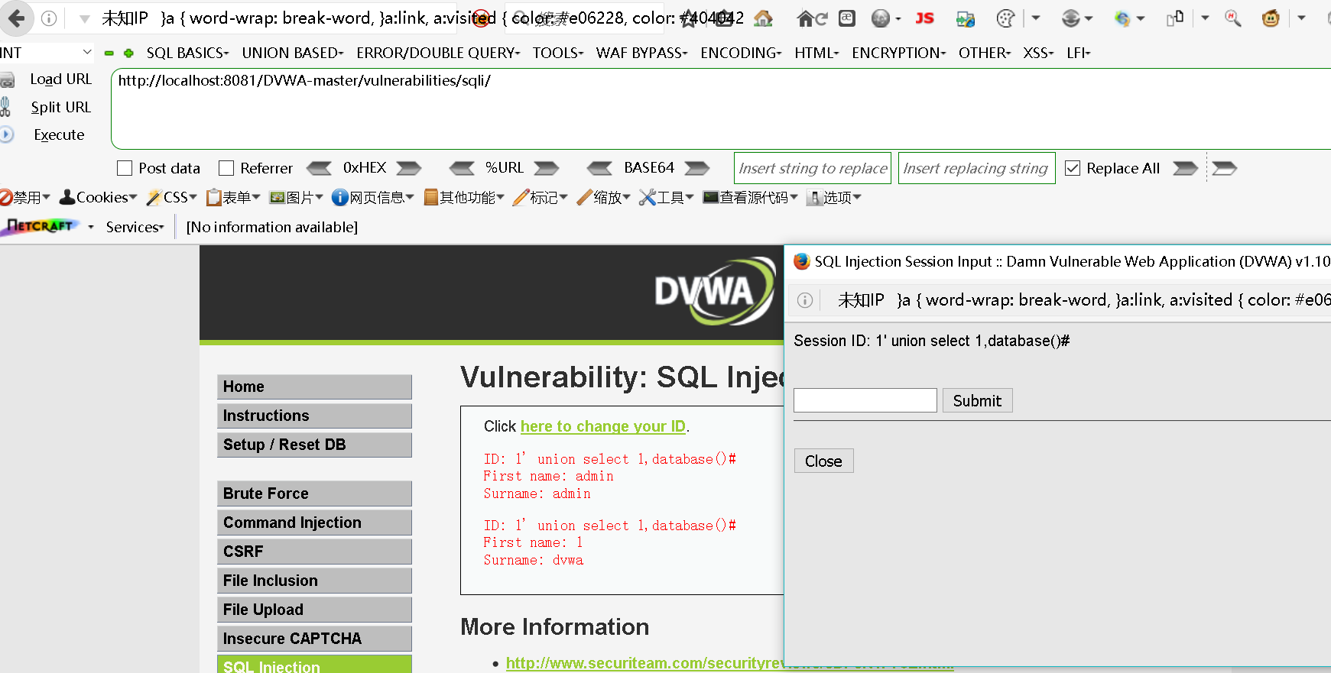Viewport: 1331px width, 673px height.
Task: Click the HackBar green plus icon
Action: coord(128,53)
